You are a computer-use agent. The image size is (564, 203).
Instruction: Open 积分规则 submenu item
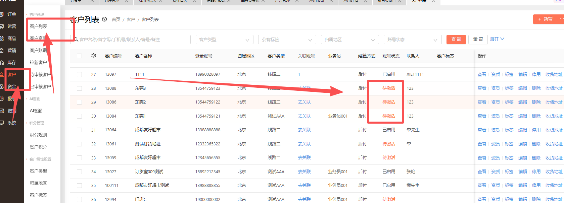38,135
